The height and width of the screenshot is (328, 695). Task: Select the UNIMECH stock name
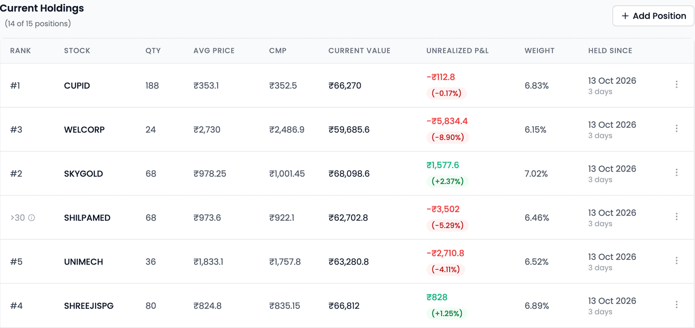click(83, 262)
